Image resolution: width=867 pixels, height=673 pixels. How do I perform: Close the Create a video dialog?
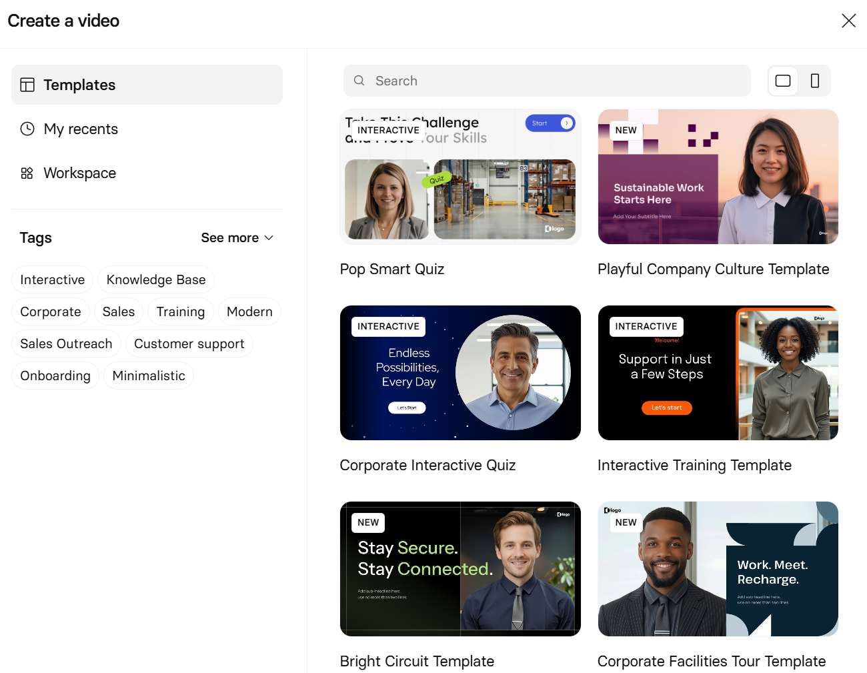848,21
